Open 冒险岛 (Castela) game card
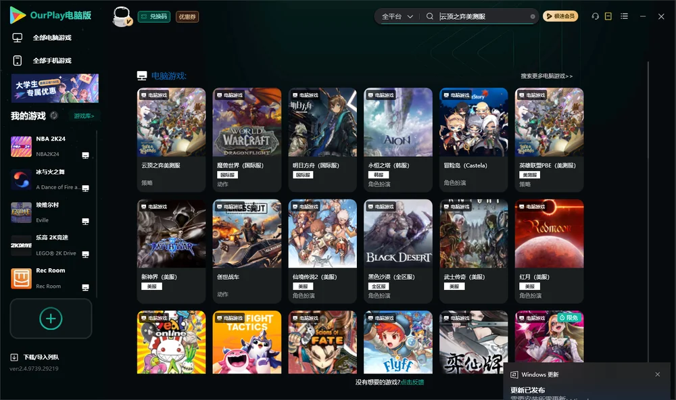 [473, 140]
